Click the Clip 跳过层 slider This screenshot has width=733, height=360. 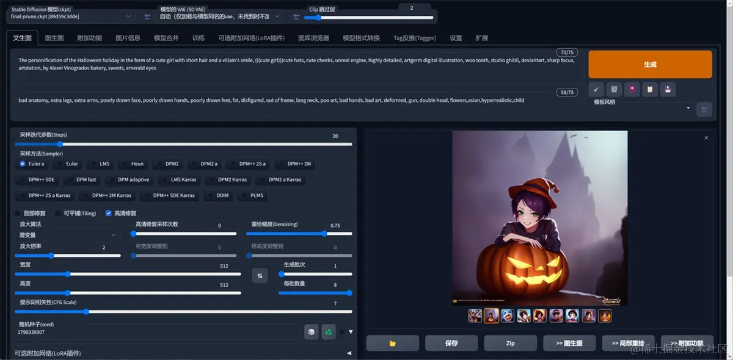369,17
